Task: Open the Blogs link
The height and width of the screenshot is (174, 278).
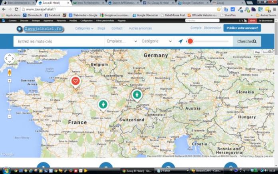Action: coord(101,28)
